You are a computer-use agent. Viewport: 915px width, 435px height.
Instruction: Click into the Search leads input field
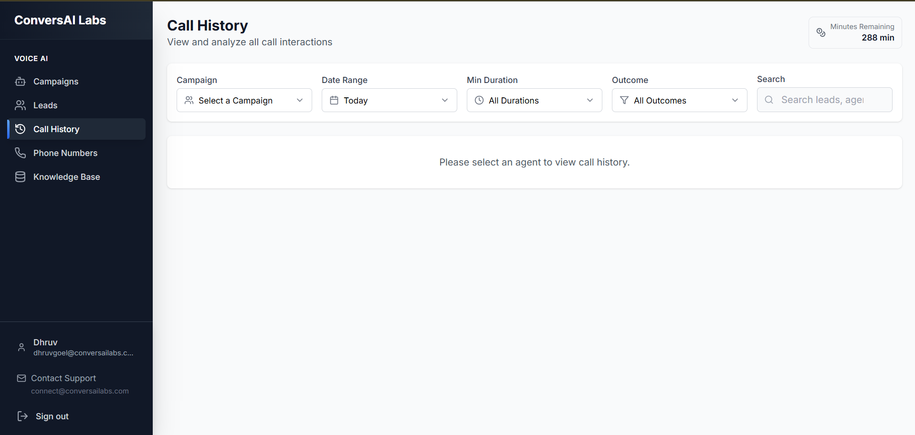coord(824,100)
